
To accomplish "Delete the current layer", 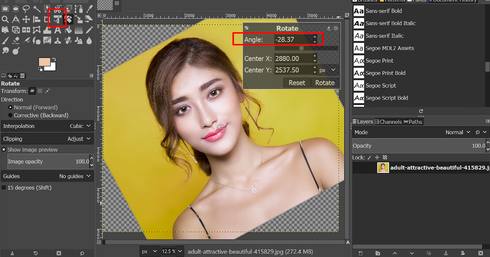I will pyautogui.click(x=481, y=252).
